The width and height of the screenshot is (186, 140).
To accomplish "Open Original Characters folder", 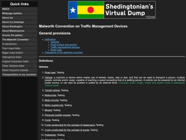I will click(19, 62).
